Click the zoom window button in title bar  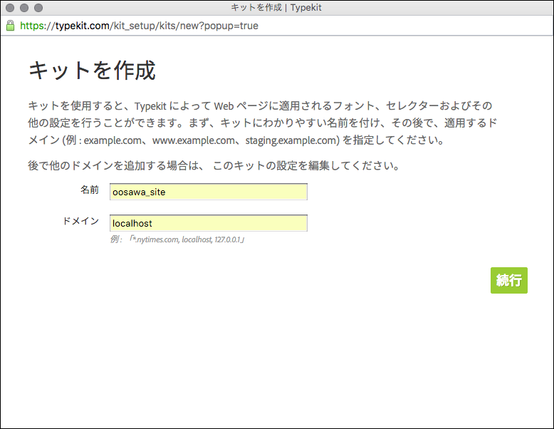coord(38,8)
